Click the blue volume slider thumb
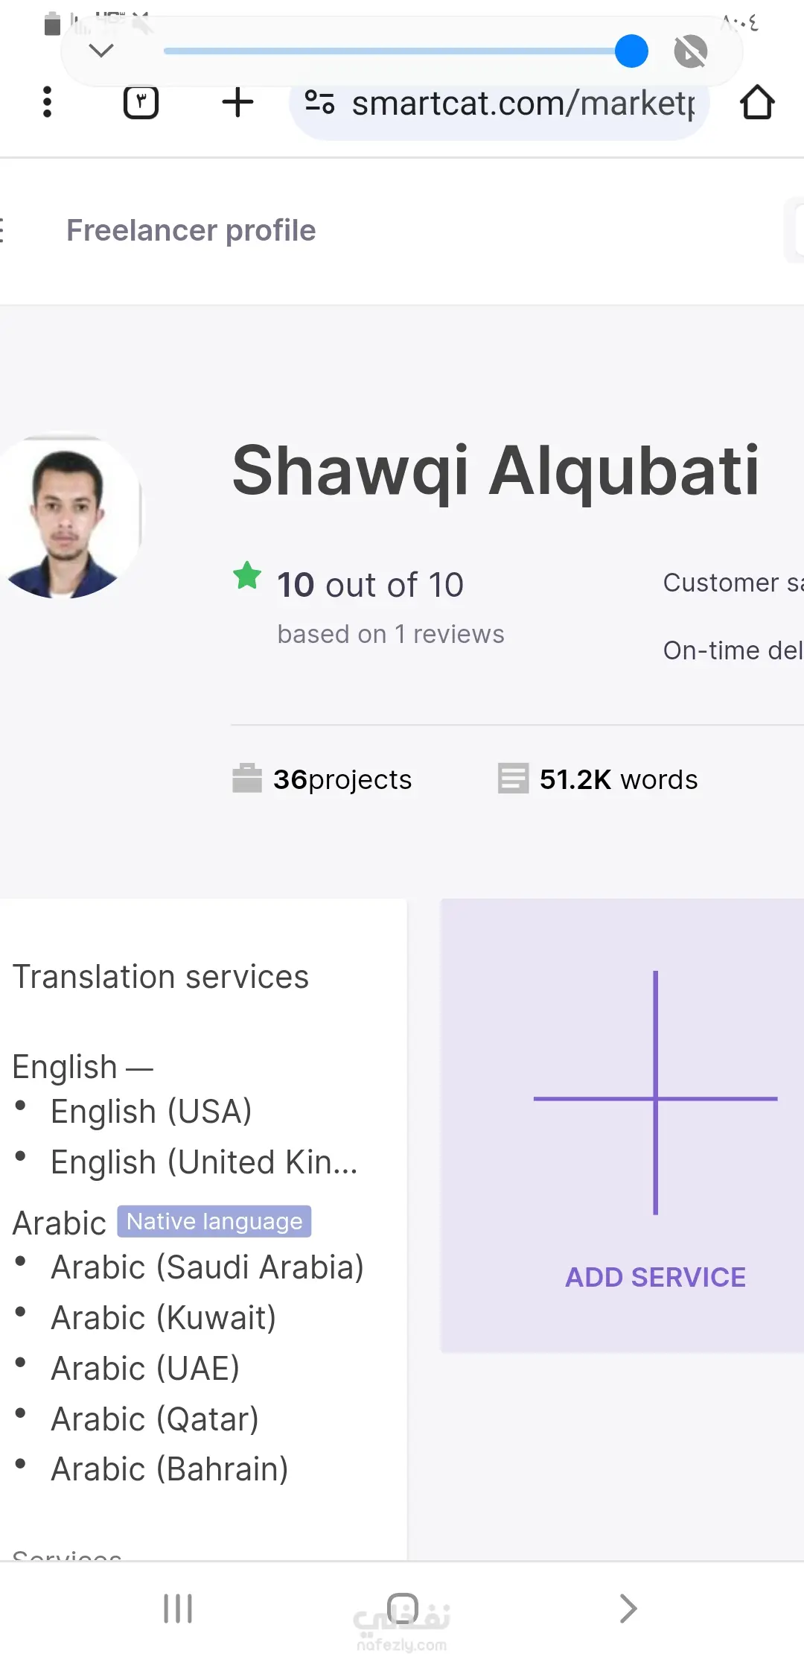 631,51
